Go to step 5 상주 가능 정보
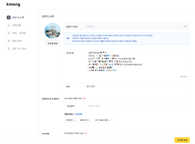 [17, 49]
